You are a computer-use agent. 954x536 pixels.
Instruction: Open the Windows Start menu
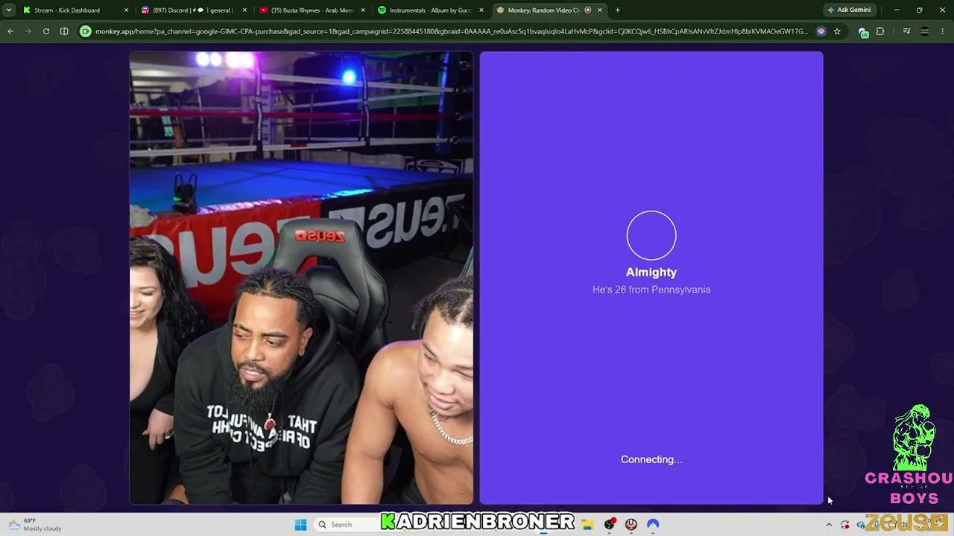[x=300, y=525]
